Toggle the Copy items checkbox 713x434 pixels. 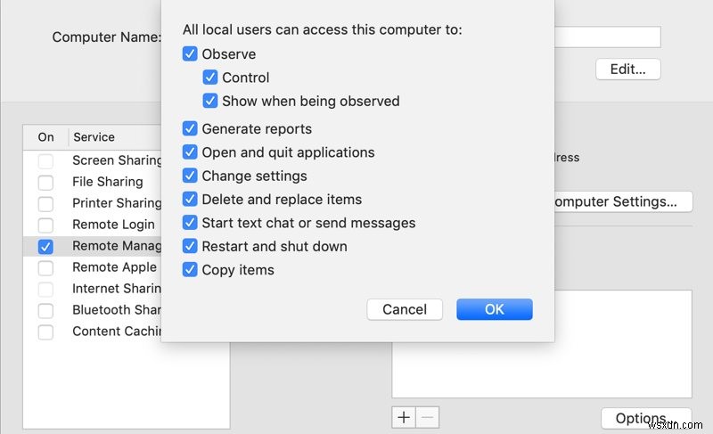tap(190, 270)
